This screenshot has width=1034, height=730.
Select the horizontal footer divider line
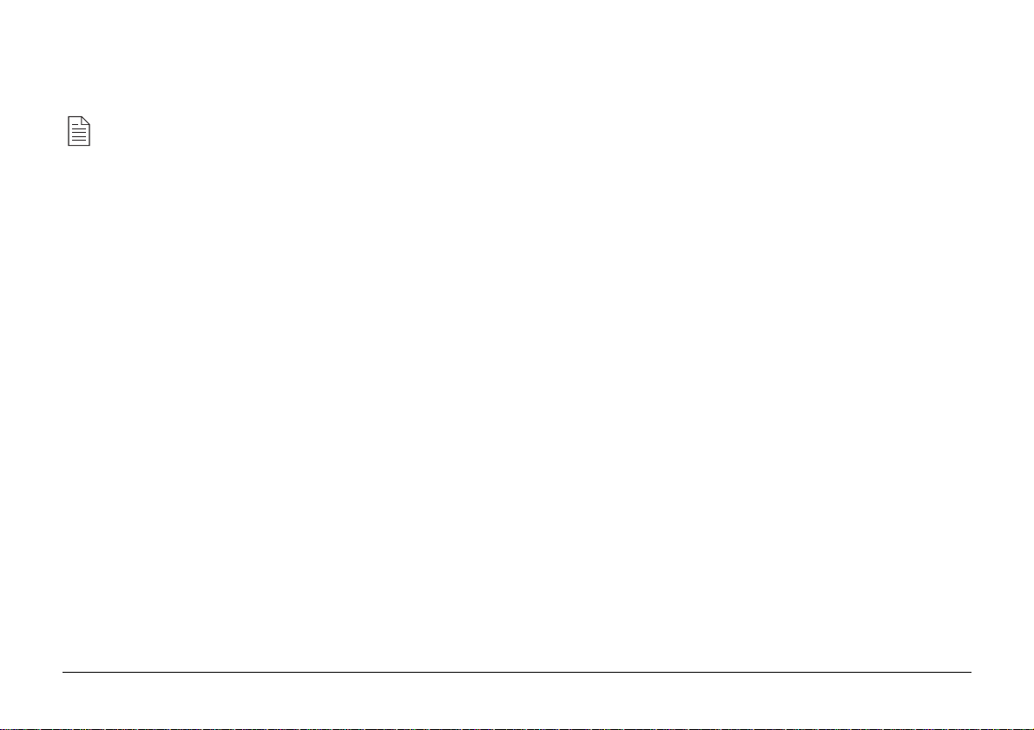click(x=517, y=672)
